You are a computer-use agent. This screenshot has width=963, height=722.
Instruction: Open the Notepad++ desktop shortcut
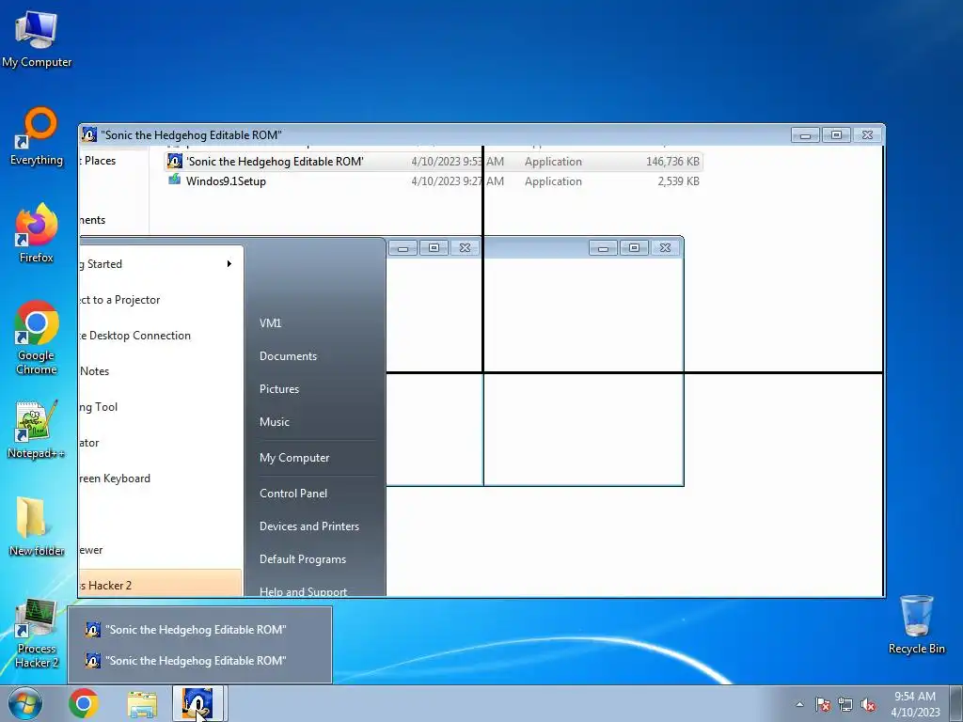coord(37,430)
